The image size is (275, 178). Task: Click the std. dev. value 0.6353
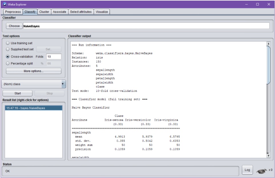175,141
